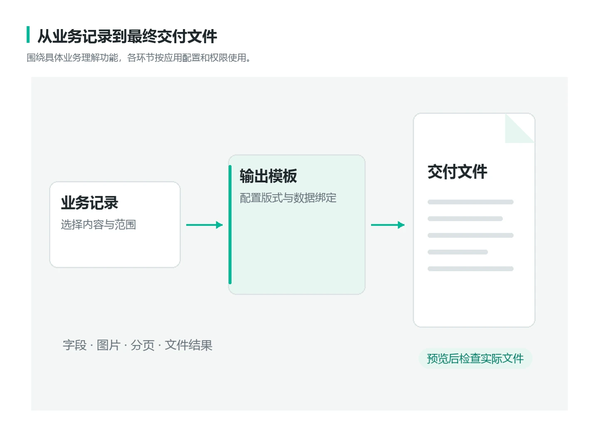
Task: Click the text 字段 · 图片 · 分页 · 文件结果
Action: point(137,345)
